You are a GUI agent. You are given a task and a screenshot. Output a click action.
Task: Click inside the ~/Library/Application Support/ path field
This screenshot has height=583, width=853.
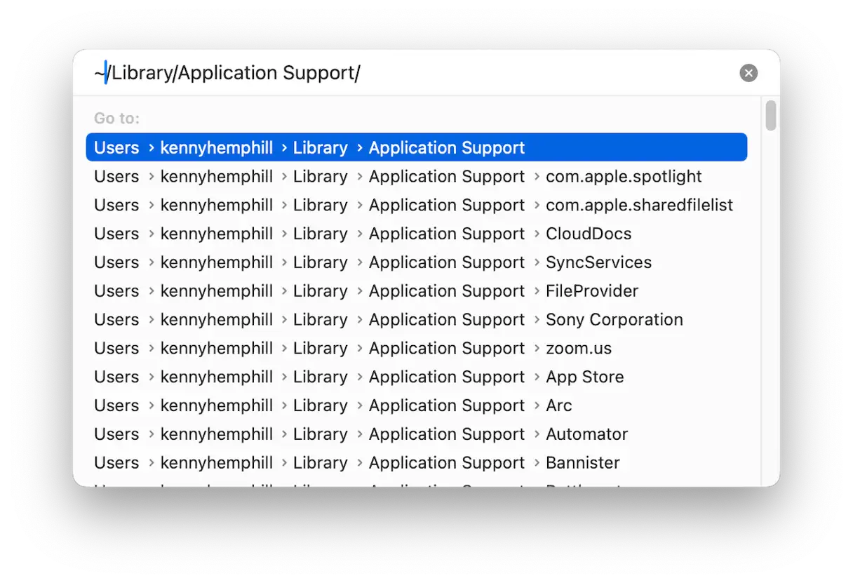pos(414,73)
